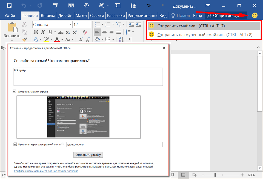Choose 'Отправить смайлик' menu entry

pyautogui.click(x=204, y=26)
